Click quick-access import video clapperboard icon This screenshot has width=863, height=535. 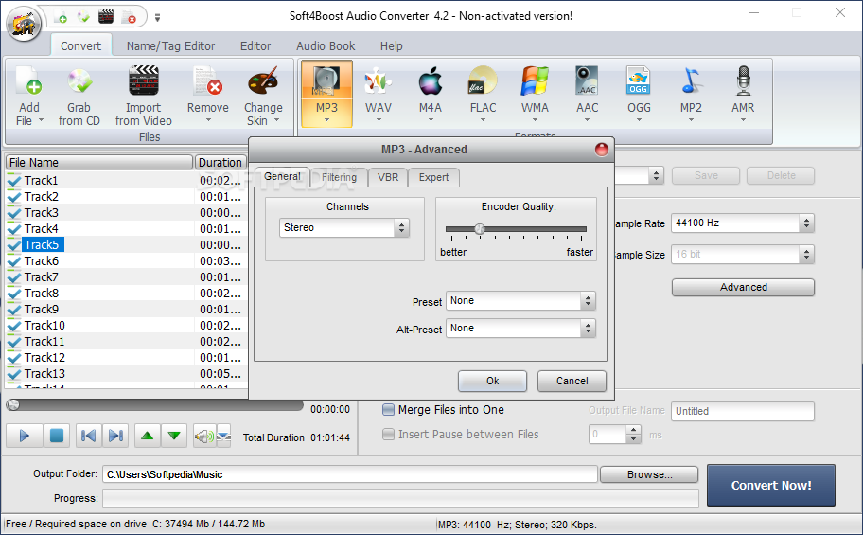(x=106, y=16)
